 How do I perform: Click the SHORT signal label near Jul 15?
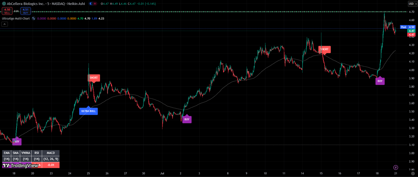tap(325, 49)
